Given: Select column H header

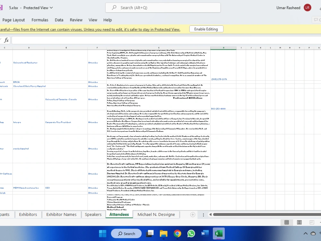Looking at the screenshot, I should tap(223, 48).
